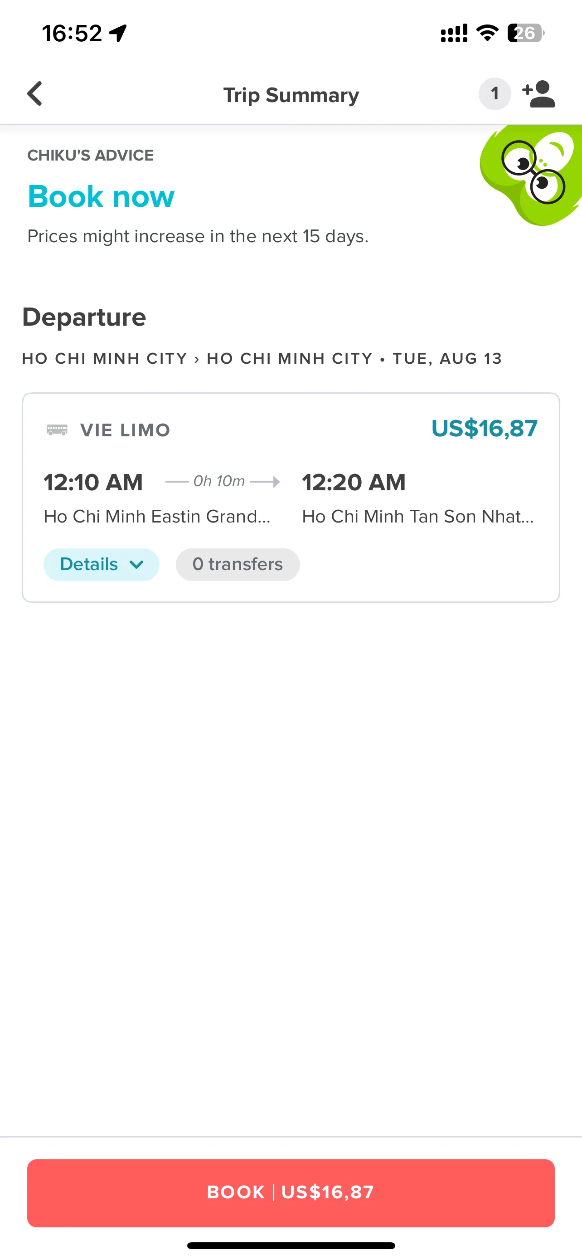Tap the location arrow in status bar

[118, 33]
